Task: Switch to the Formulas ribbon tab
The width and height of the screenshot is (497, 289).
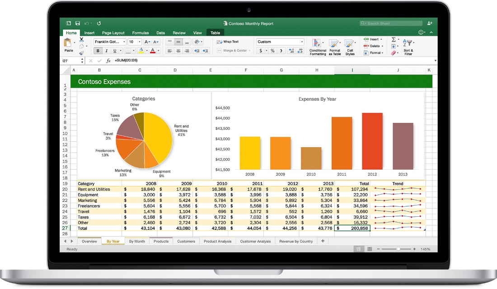Action: tap(141, 33)
